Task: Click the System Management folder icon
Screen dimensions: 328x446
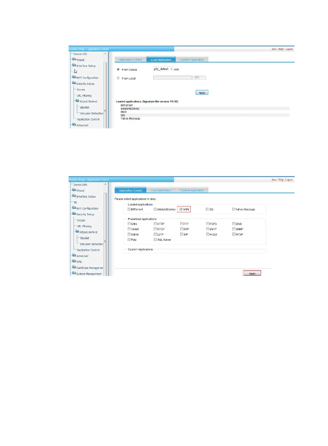Action: [74, 273]
